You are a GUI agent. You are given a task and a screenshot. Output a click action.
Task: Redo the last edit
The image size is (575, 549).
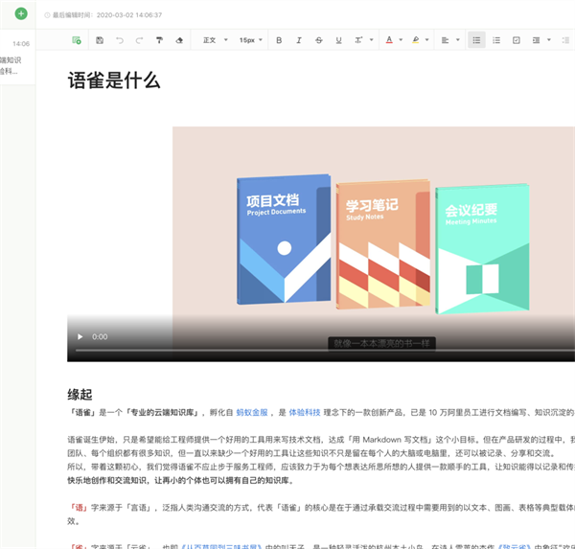pos(139,40)
